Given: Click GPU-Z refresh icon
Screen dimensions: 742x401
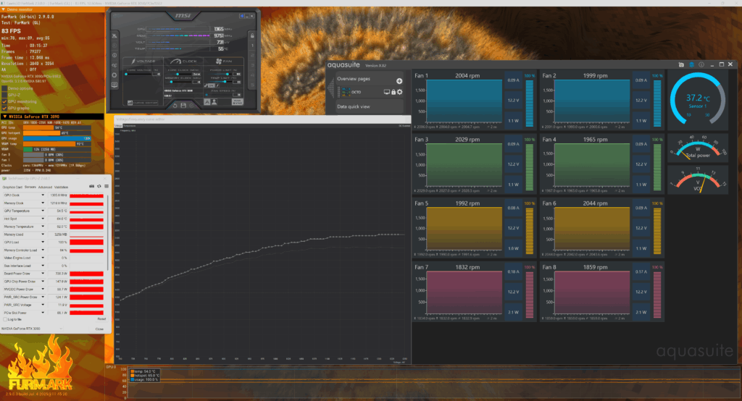Looking at the screenshot, I should pos(99,186).
